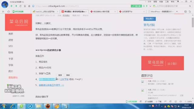The image size is (194, 109).
Task: Toggle the browser sound mute icon
Action: pyautogui.click(x=181, y=101)
